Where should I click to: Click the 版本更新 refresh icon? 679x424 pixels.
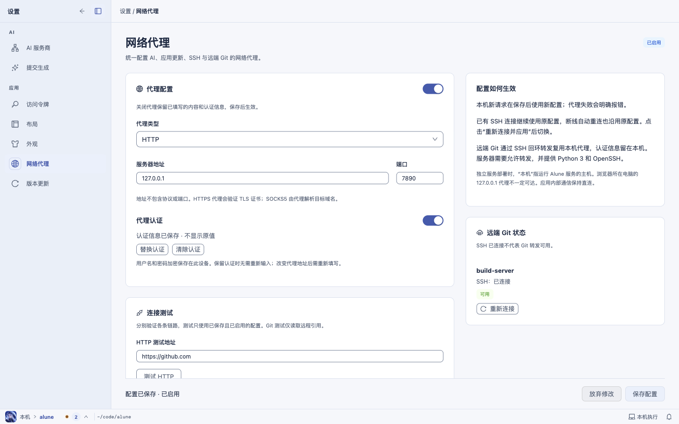tap(15, 183)
